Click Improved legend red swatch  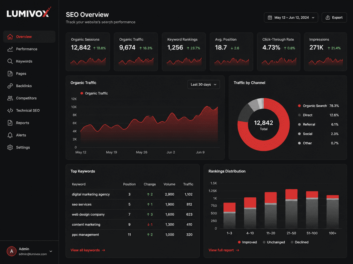coord(239,242)
